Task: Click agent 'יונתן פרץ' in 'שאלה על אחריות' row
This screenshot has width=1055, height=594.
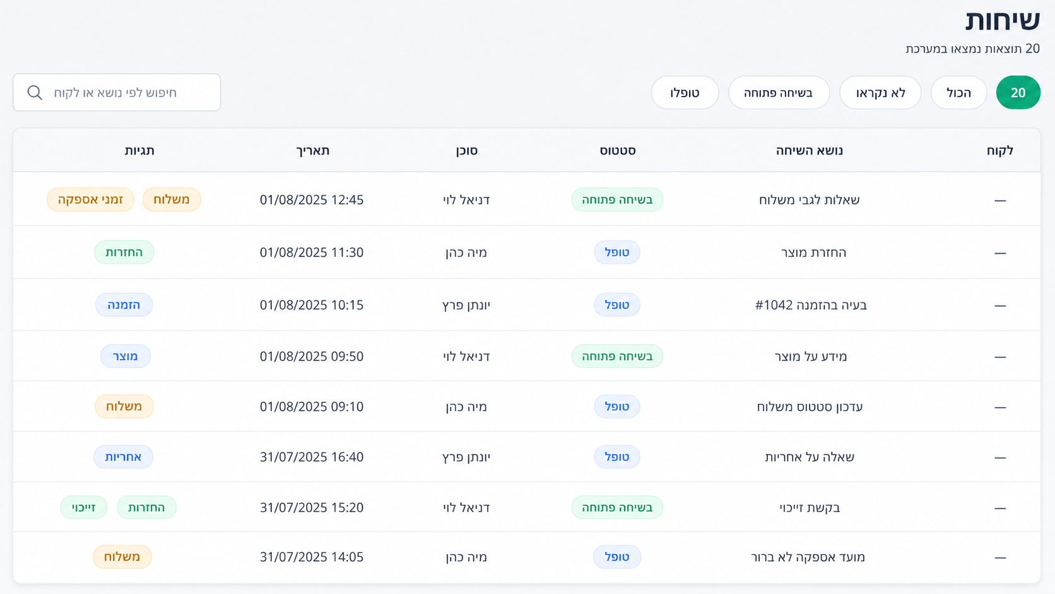Action: point(466,457)
